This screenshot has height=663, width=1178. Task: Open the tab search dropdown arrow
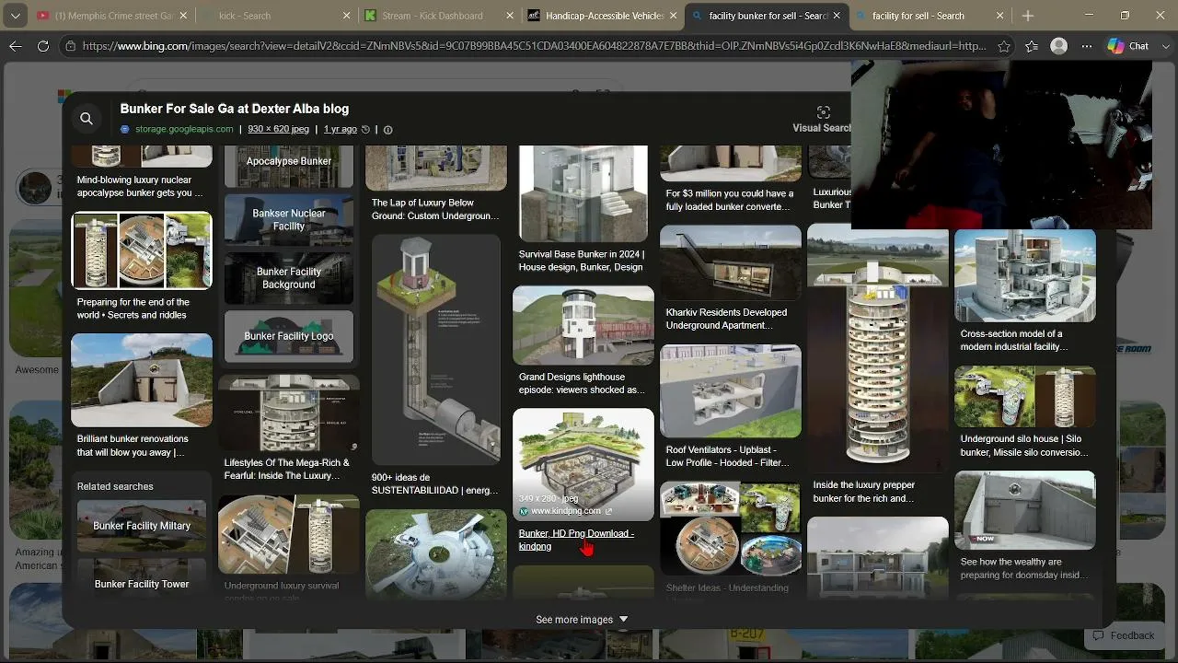click(17, 16)
